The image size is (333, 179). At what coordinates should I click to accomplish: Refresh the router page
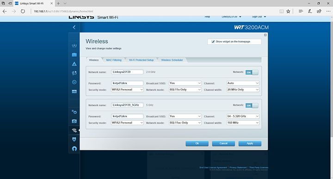point(23,11)
